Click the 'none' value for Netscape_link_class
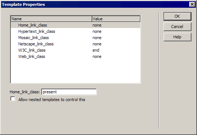197x135 pixels. click(x=97, y=44)
